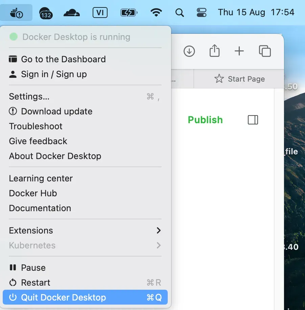
Task: Open the Wi-Fi menu
Action: [156, 12]
